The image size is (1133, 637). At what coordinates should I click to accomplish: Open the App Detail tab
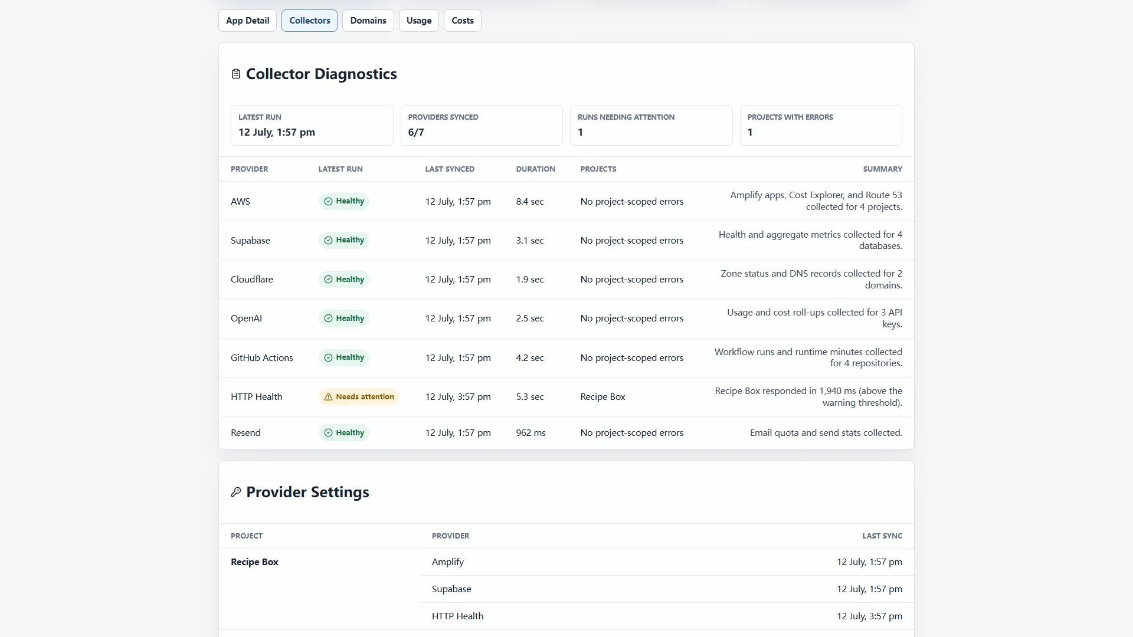click(247, 21)
